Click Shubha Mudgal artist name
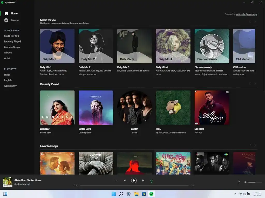 point(22,184)
